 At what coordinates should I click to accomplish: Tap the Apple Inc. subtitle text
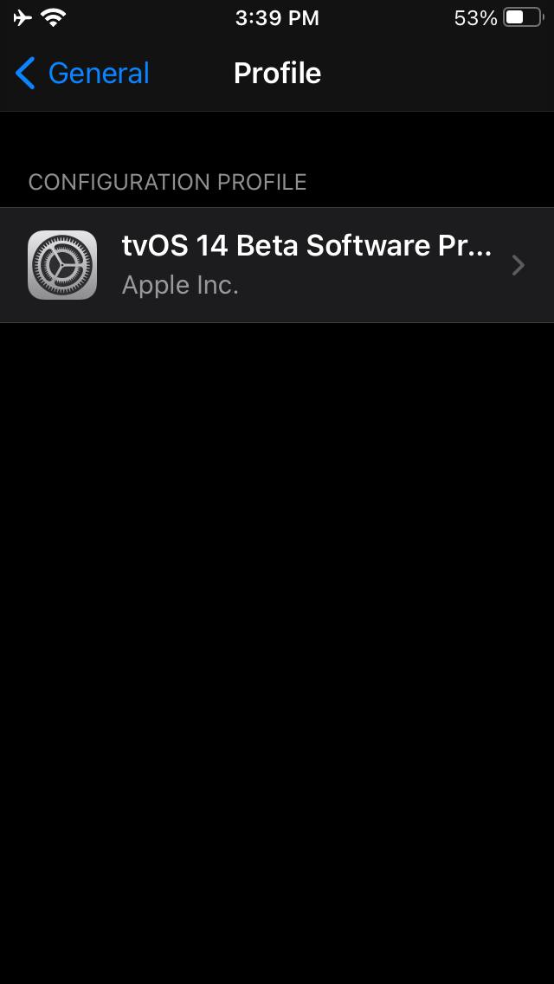tap(180, 286)
